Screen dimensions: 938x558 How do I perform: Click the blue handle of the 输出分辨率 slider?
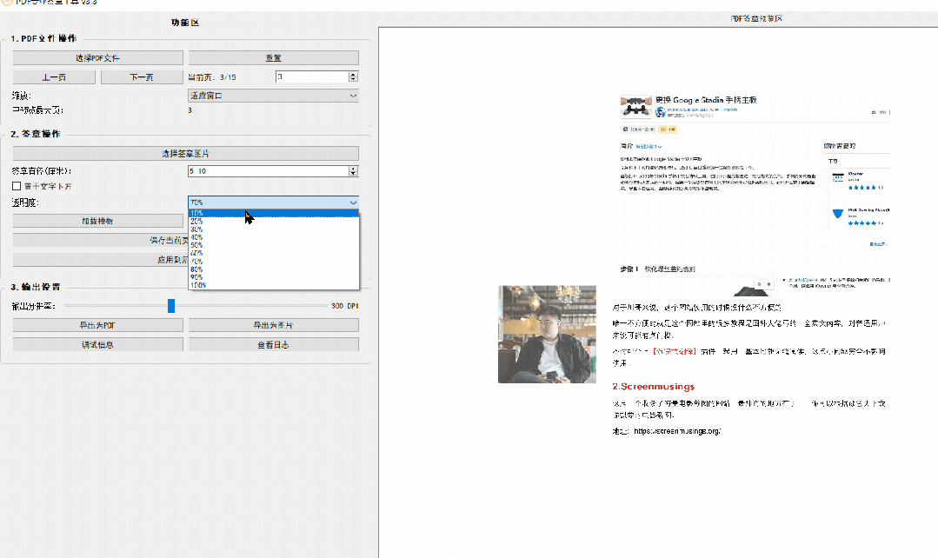click(171, 306)
